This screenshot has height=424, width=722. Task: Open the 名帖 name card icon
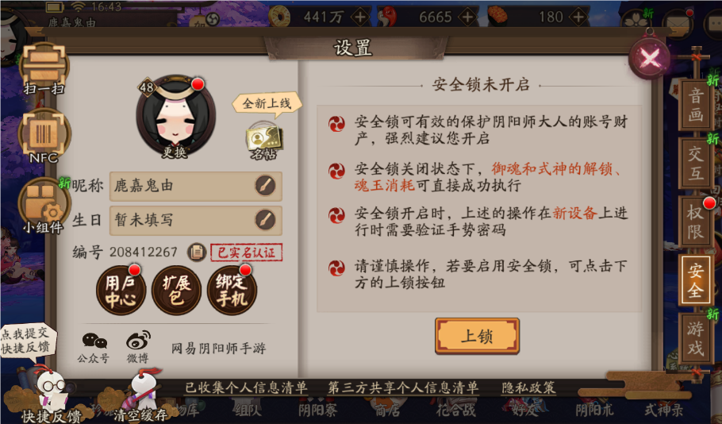click(x=264, y=141)
